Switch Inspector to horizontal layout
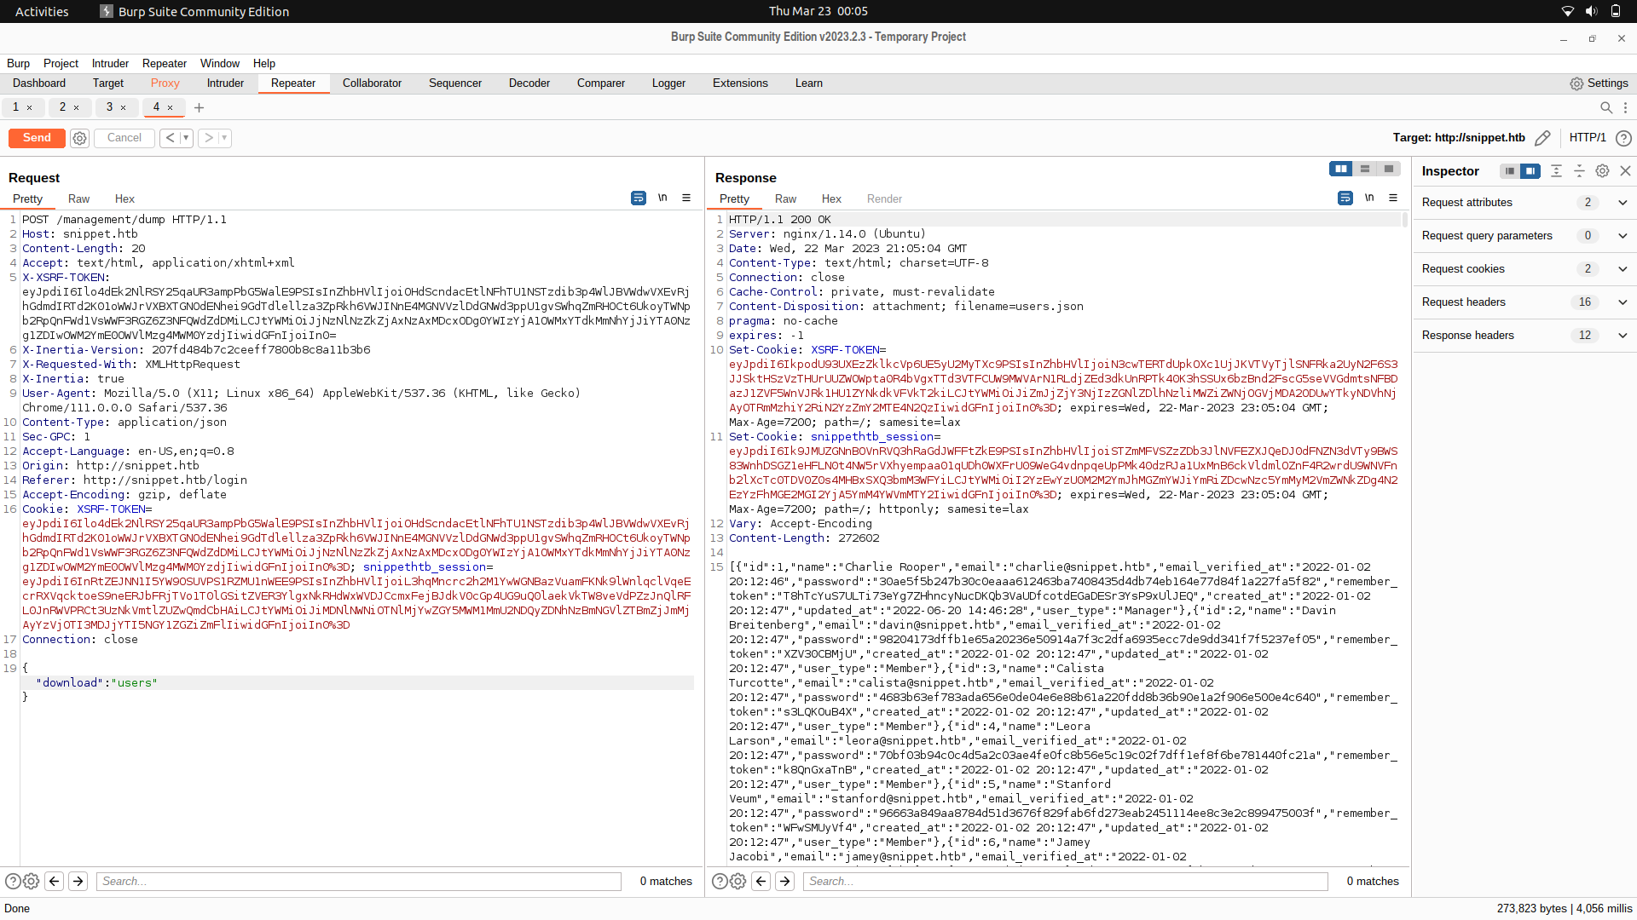This screenshot has height=920, width=1637. (x=1509, y=171)
